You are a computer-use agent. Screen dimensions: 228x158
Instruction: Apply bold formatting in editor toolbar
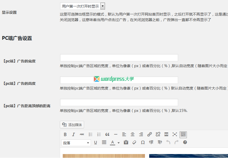65,135
